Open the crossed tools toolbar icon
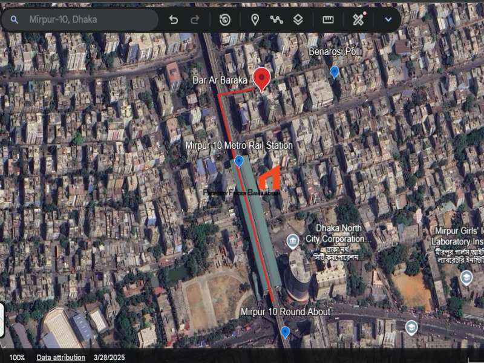 coord(358,19)
